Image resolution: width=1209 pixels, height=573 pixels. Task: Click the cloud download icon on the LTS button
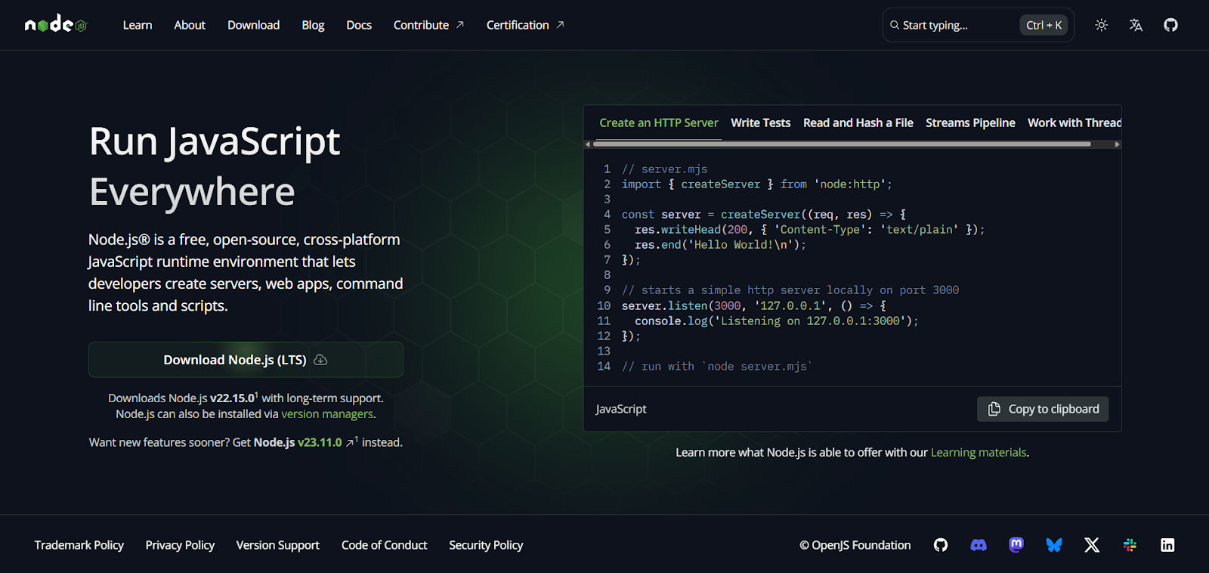(x=320, y=360)
